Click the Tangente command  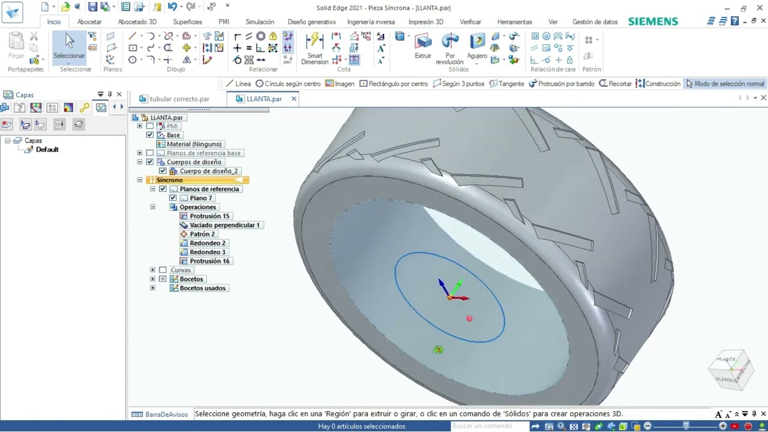point(506,84)
